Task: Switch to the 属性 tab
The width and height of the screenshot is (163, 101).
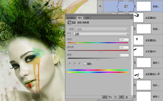Action: (80, 18)
